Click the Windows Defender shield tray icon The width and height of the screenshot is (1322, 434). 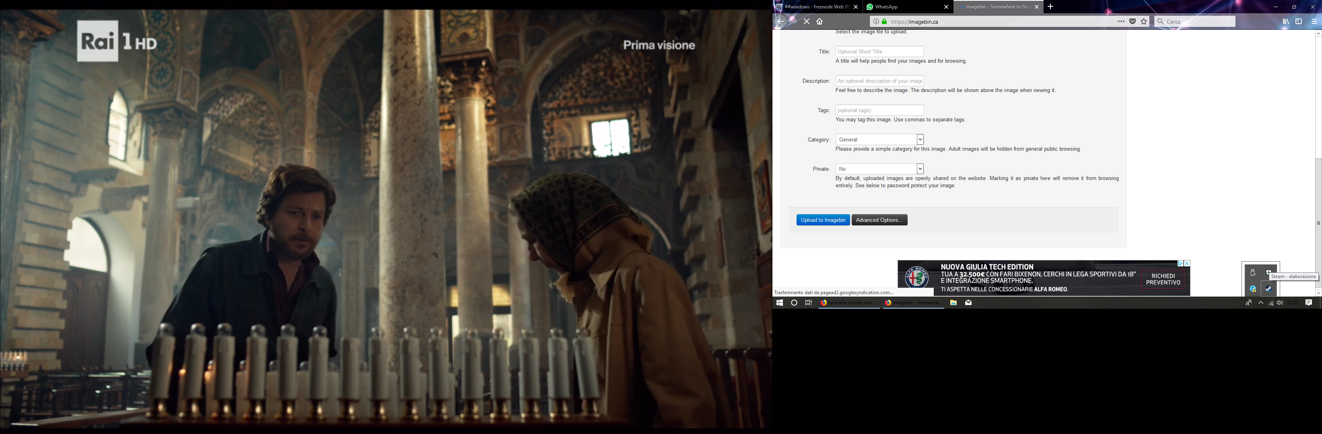point(1268,272)
